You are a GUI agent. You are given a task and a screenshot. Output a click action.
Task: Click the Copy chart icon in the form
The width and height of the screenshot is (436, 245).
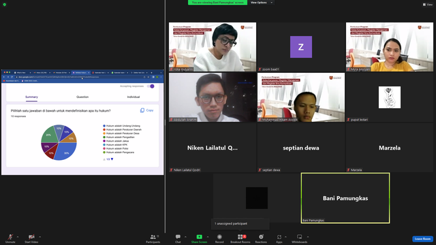point(142,110)
